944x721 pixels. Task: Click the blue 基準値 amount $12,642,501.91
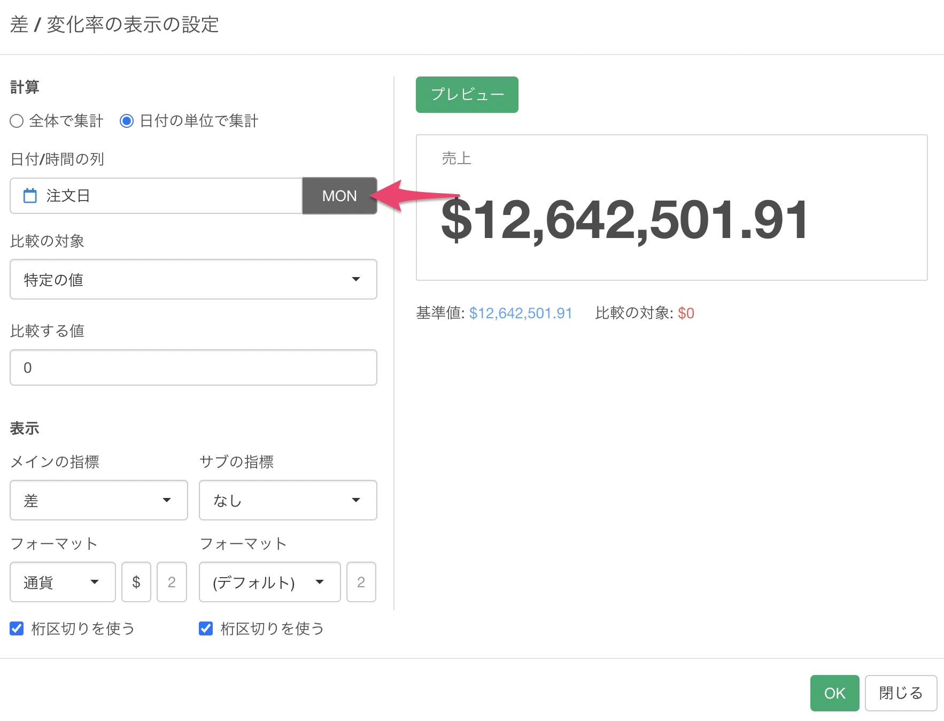click(521, 313)
